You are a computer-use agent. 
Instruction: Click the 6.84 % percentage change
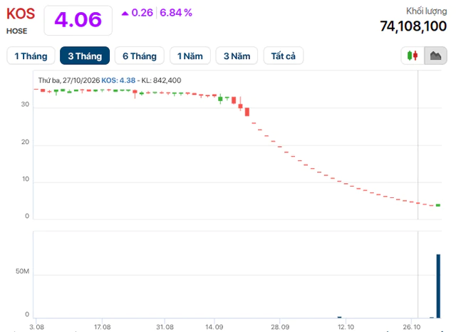[176, 13]
